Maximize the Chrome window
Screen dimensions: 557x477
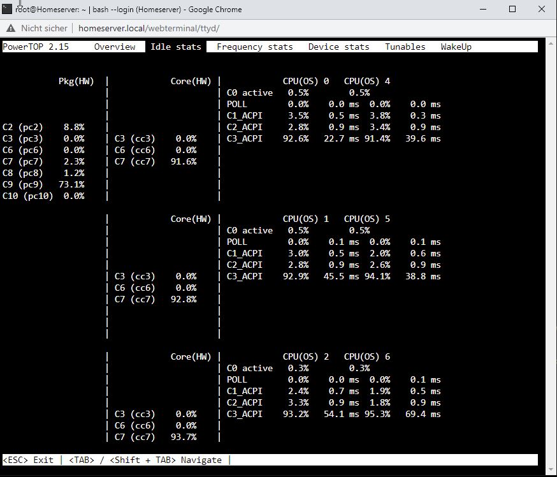[x=512, y=9]
